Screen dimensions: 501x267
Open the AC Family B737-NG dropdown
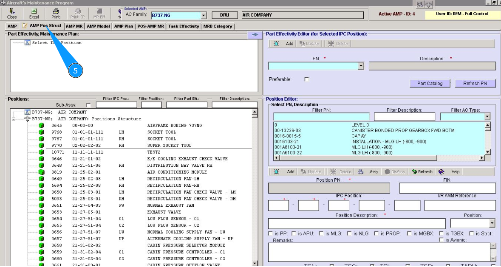pos(203,16)
